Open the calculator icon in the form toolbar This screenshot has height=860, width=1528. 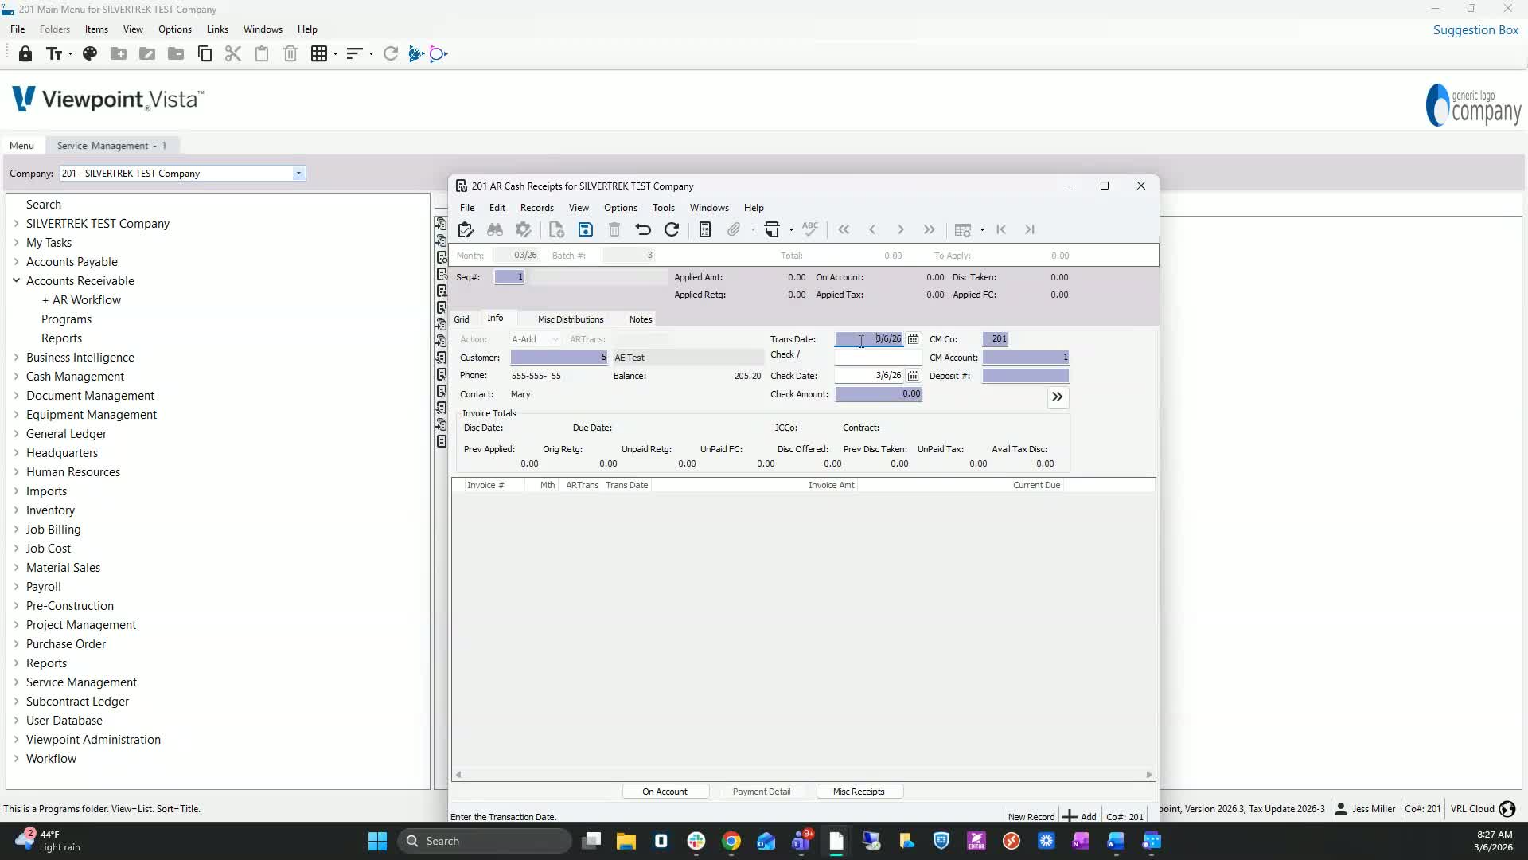(704, 230)
